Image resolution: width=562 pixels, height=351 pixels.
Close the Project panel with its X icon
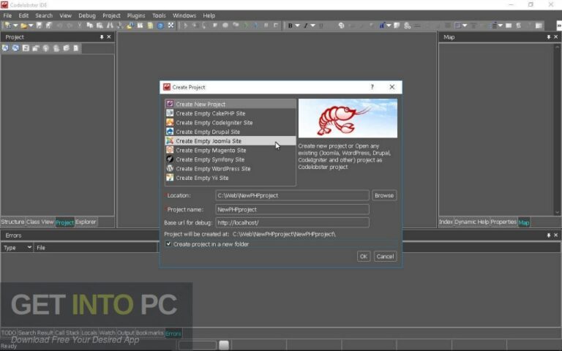pyautogui.click(x=109, y=37)
